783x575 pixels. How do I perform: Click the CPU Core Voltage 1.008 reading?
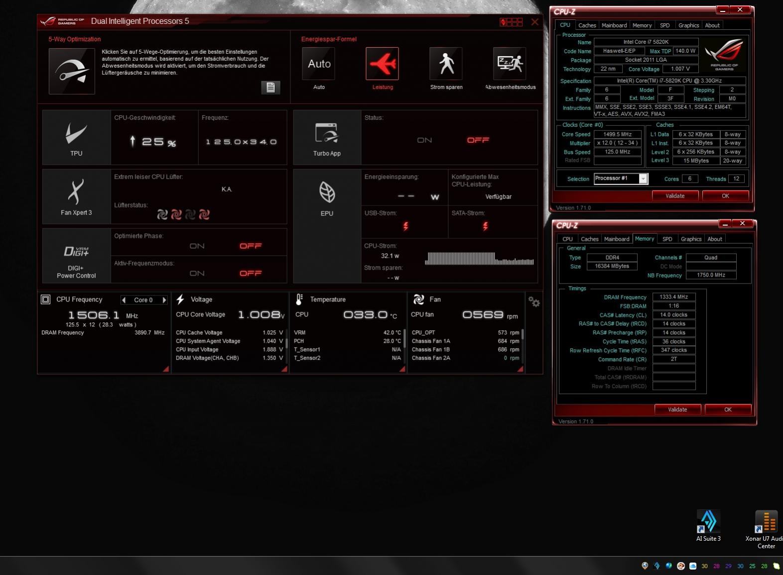coord(261,314)
